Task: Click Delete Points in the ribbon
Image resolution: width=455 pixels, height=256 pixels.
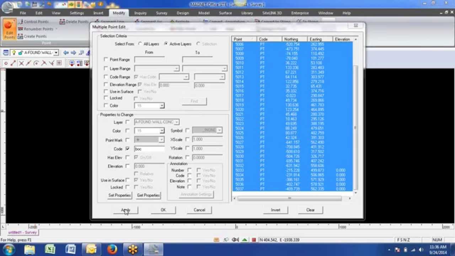Action: (74, 22)
